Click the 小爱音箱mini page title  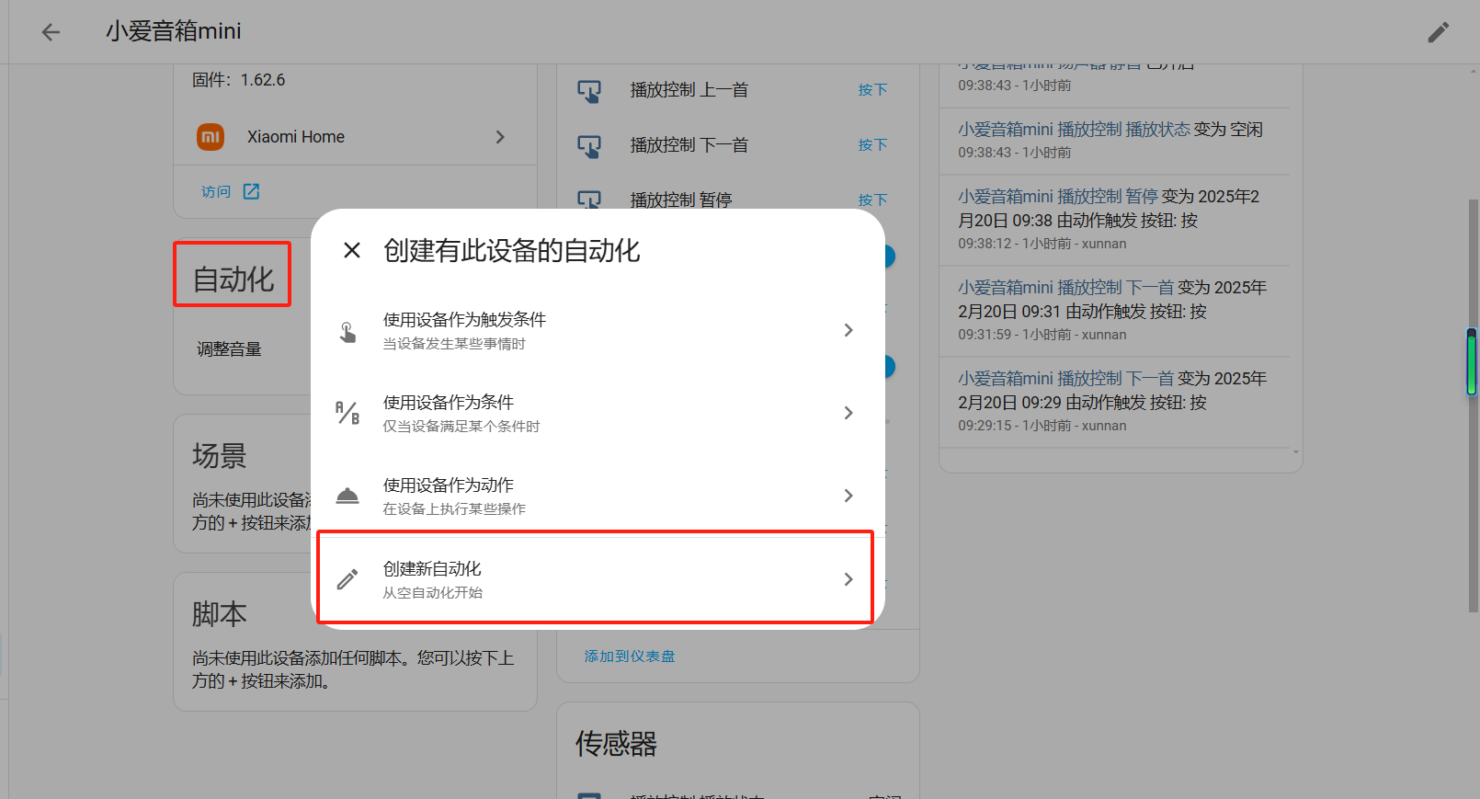pyautogui.click(x=174, y=31)
